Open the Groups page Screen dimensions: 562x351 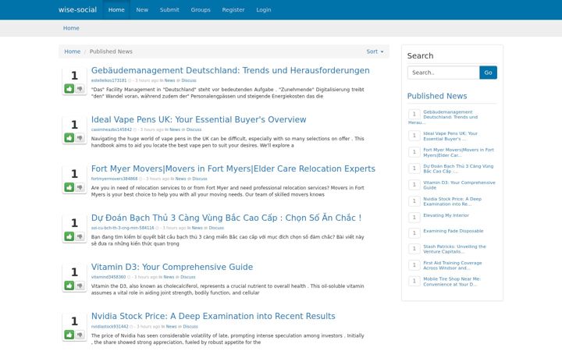pos(201,9)
